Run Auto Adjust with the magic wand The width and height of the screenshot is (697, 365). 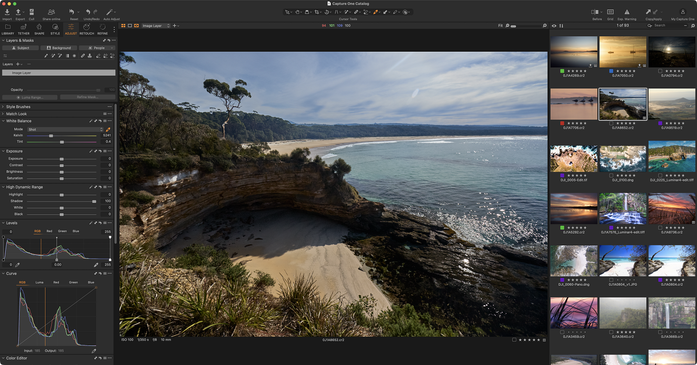(x=110, y=12)
